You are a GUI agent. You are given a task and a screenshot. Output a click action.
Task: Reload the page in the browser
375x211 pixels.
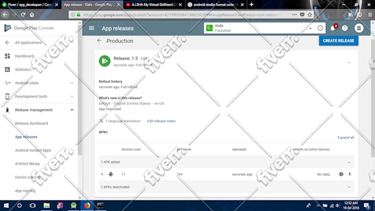(x=23, y=15)
